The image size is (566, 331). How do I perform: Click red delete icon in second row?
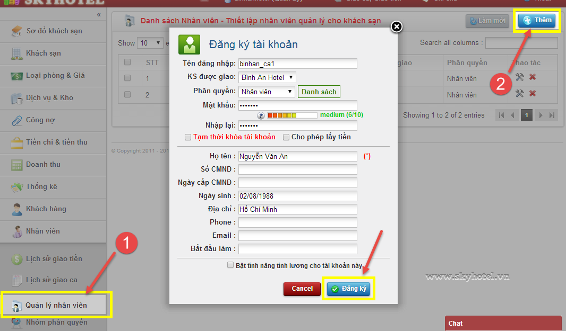[x=532, y=94]
